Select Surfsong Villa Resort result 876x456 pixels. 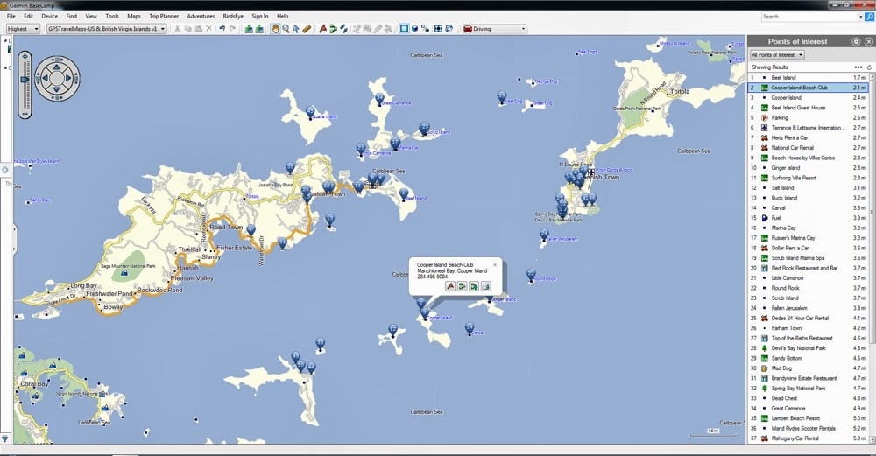(808, 178)
